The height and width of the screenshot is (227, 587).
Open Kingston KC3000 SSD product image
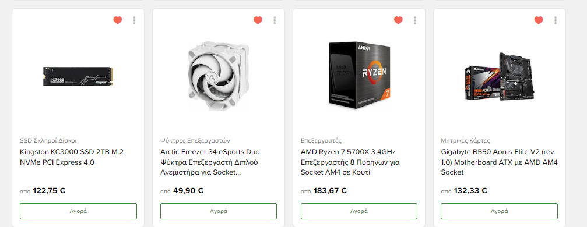(x=78, y=76)
